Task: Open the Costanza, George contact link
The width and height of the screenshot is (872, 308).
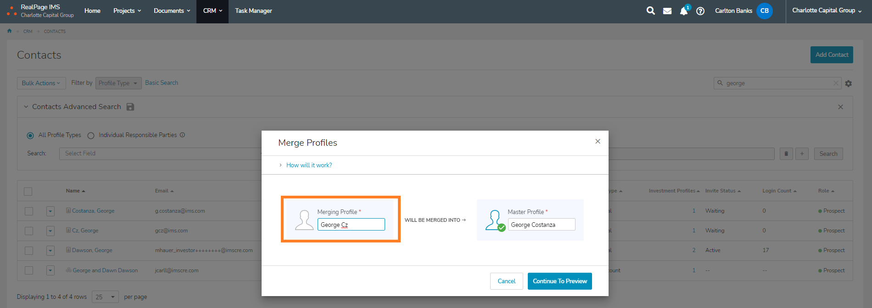Action: [93, 211]
